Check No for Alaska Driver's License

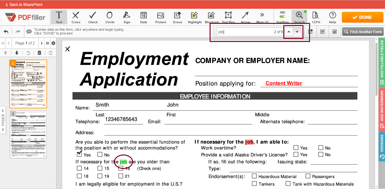pyautogui.click(x=321, y=154)
